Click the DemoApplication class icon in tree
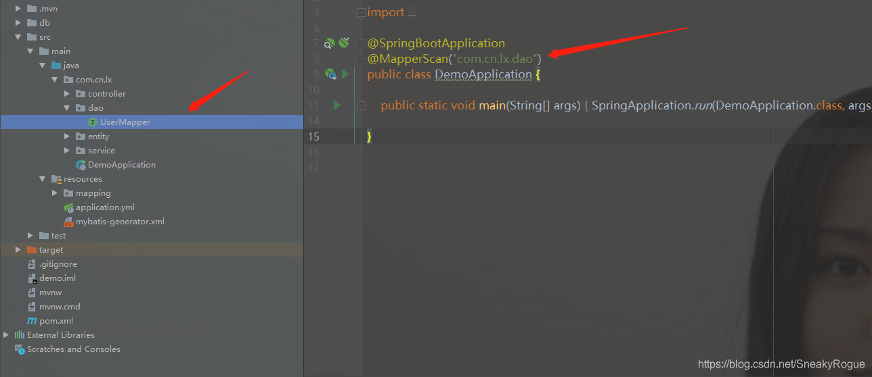The height and width of the screenshot is (377, 872). coord(81,165)
